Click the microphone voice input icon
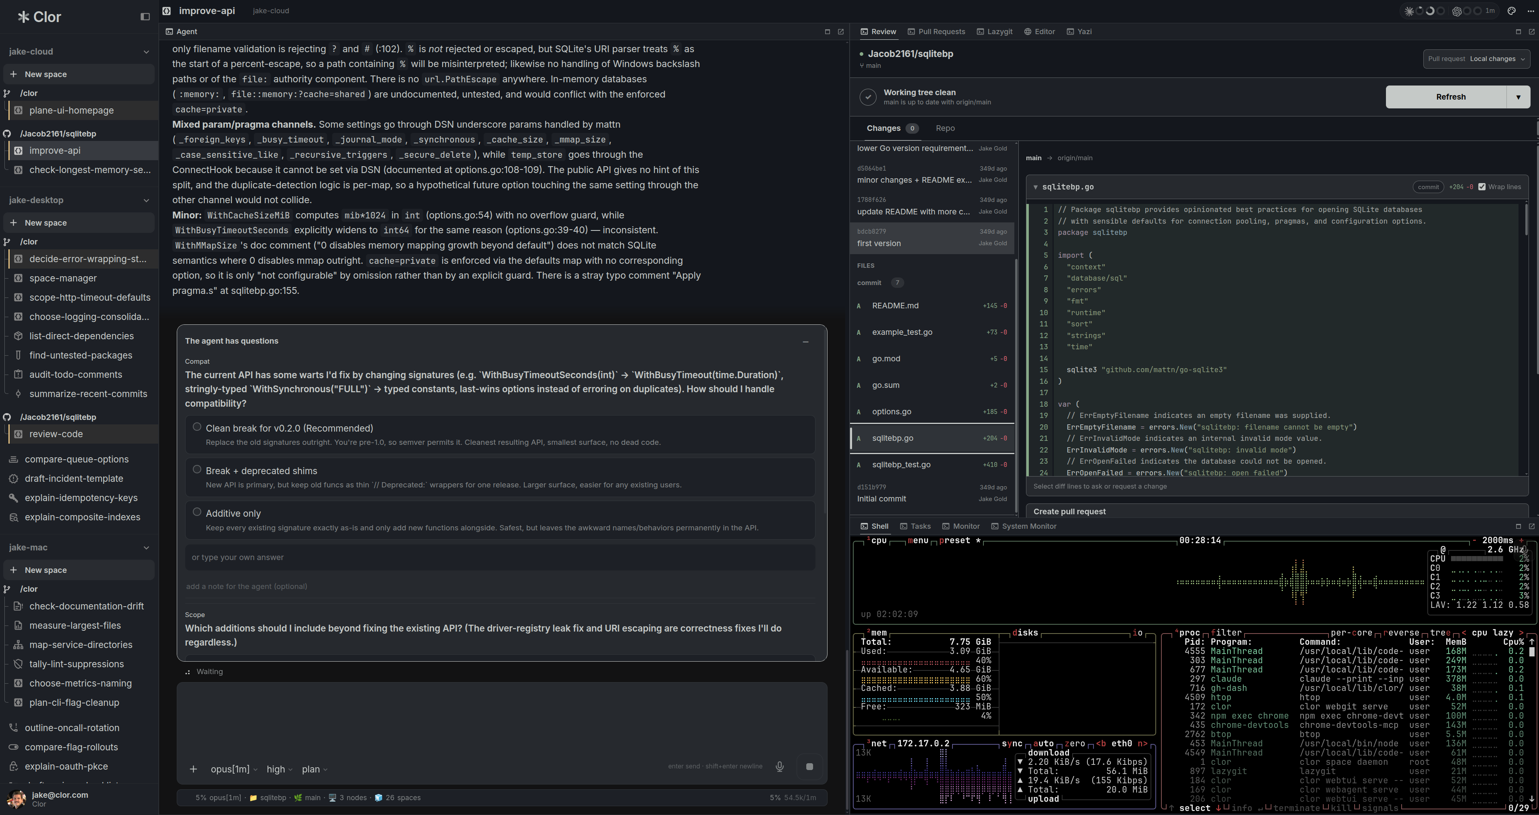Screen dimensions: 1539x815 click(780, 767)
